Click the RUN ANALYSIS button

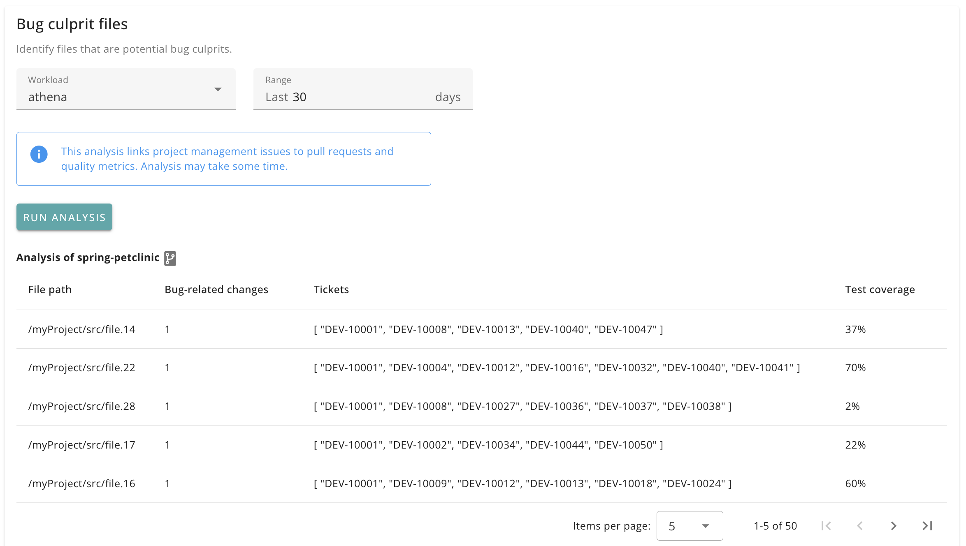(64, 217)
